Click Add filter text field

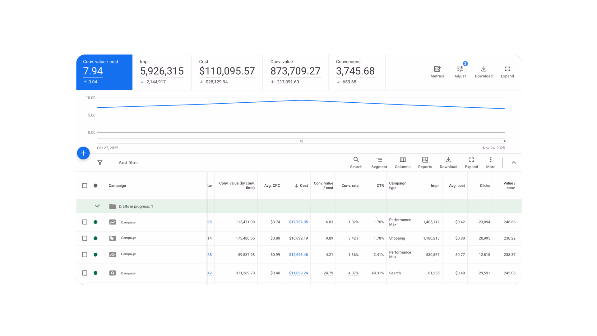click(128, 163)
